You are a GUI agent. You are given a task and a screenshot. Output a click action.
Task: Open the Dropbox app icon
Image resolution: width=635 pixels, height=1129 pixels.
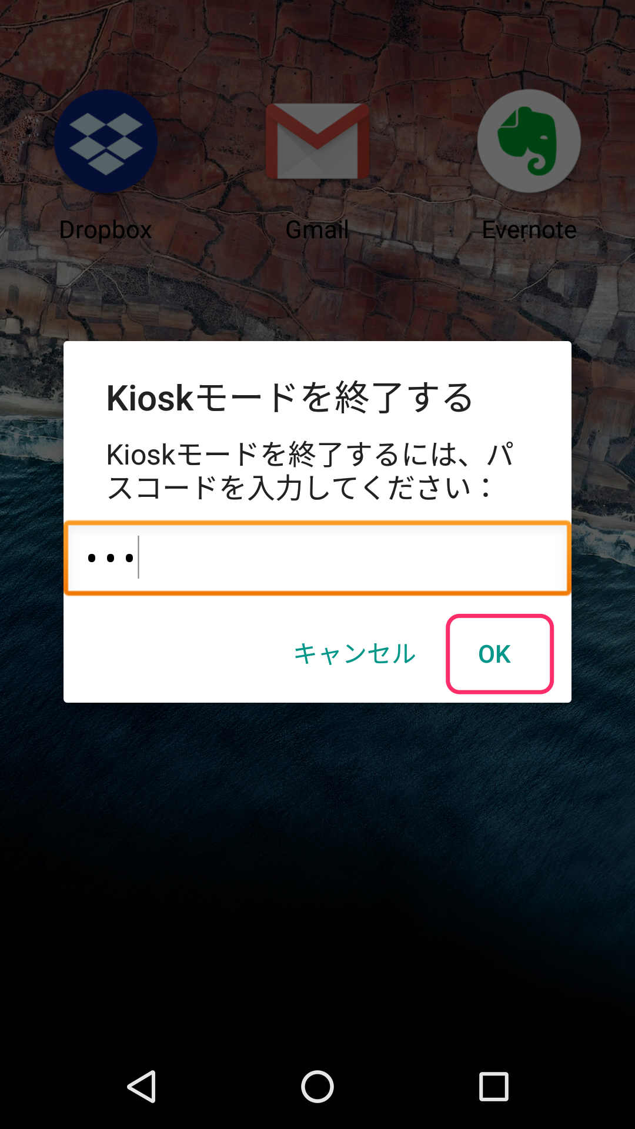(x=106, y=141)
